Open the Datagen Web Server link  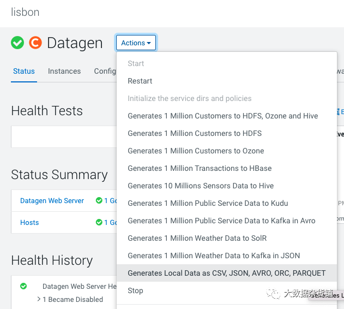click(x=52, y=201)
